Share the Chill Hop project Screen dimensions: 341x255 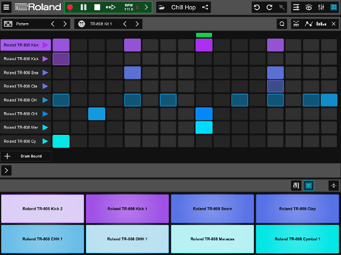click(205, 7)
